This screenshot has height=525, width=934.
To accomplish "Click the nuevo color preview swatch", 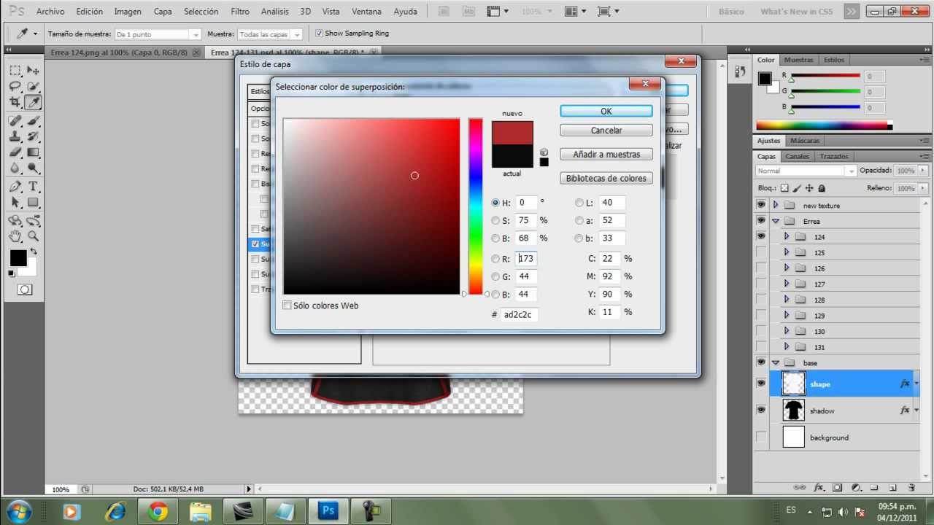I will point(512,133).
